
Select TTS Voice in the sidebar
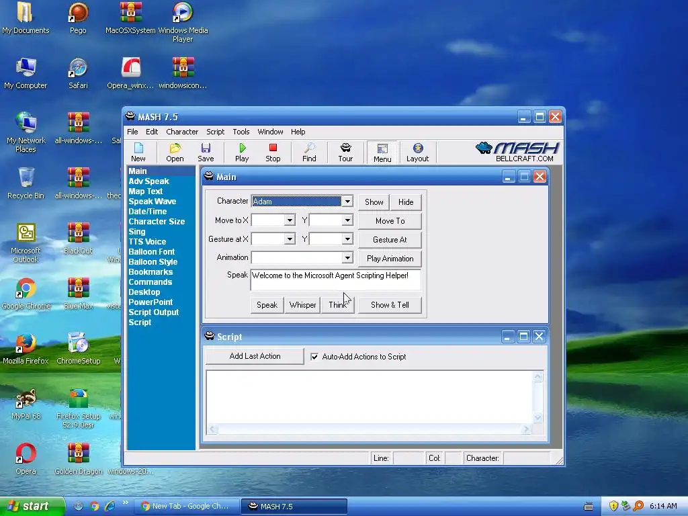pos(147,242)
